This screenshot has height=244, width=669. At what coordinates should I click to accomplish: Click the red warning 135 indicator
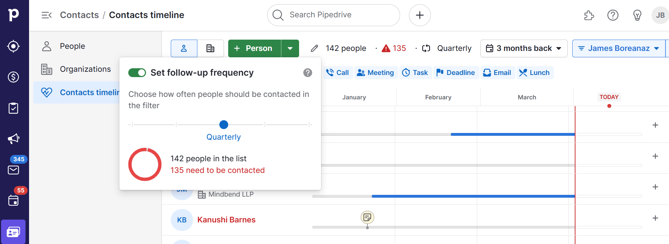tap(394, 48)
